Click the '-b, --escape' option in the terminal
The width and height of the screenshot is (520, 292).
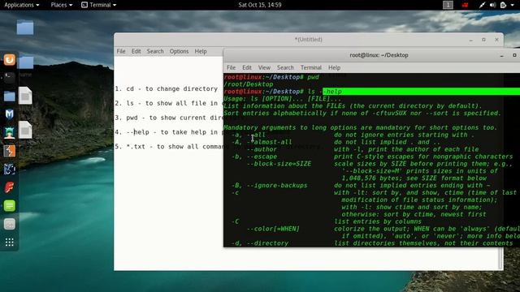tap(254, 157)
